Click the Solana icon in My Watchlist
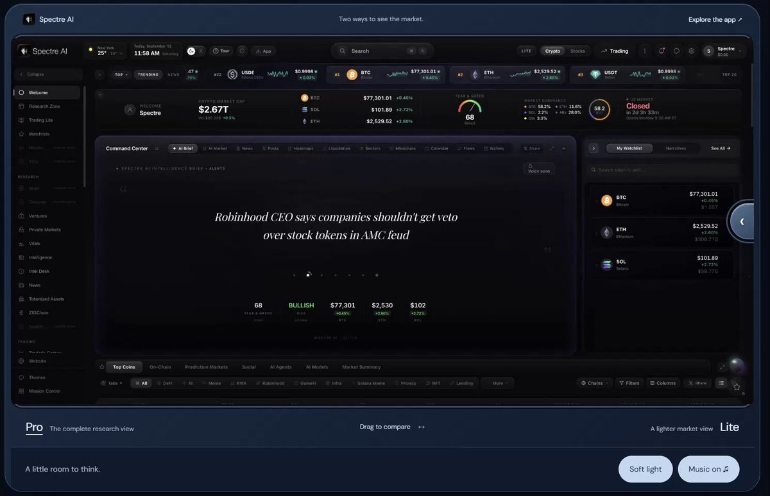Image resolution: width=770 pixels, height=496 pixels. click(x=606, y=265)
